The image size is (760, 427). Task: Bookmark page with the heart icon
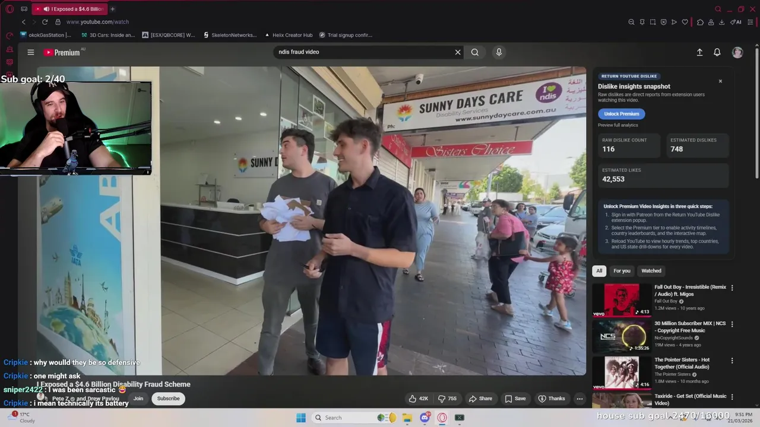(685, 22)
